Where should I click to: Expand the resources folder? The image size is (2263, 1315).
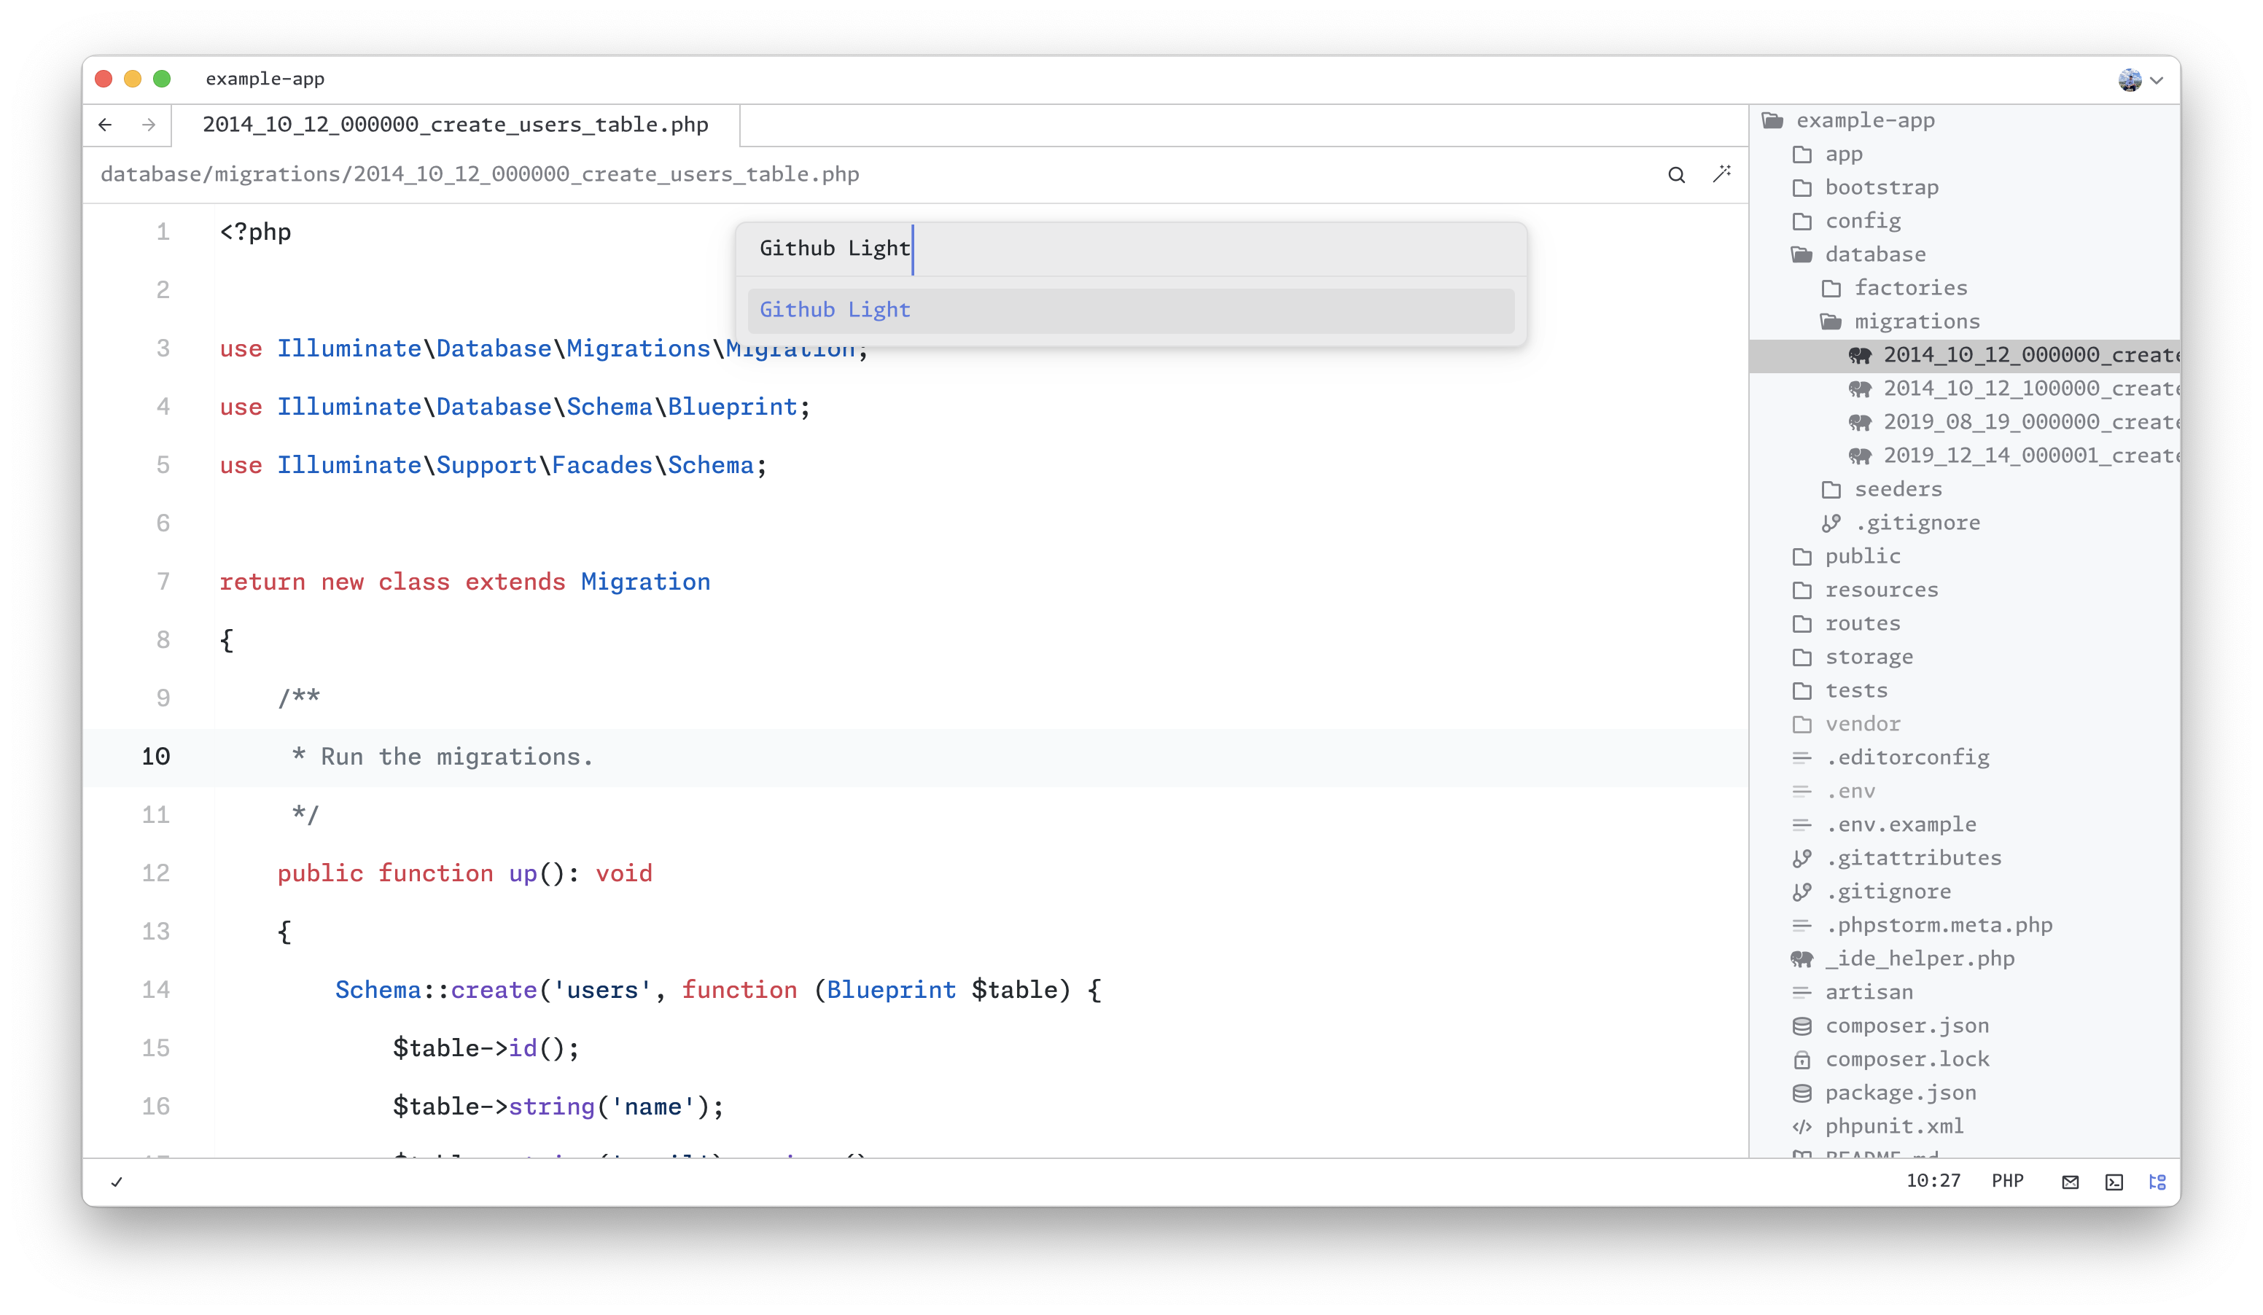(1880, 590)
